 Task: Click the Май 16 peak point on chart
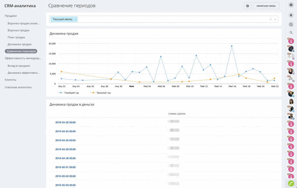tap(232, 46)
